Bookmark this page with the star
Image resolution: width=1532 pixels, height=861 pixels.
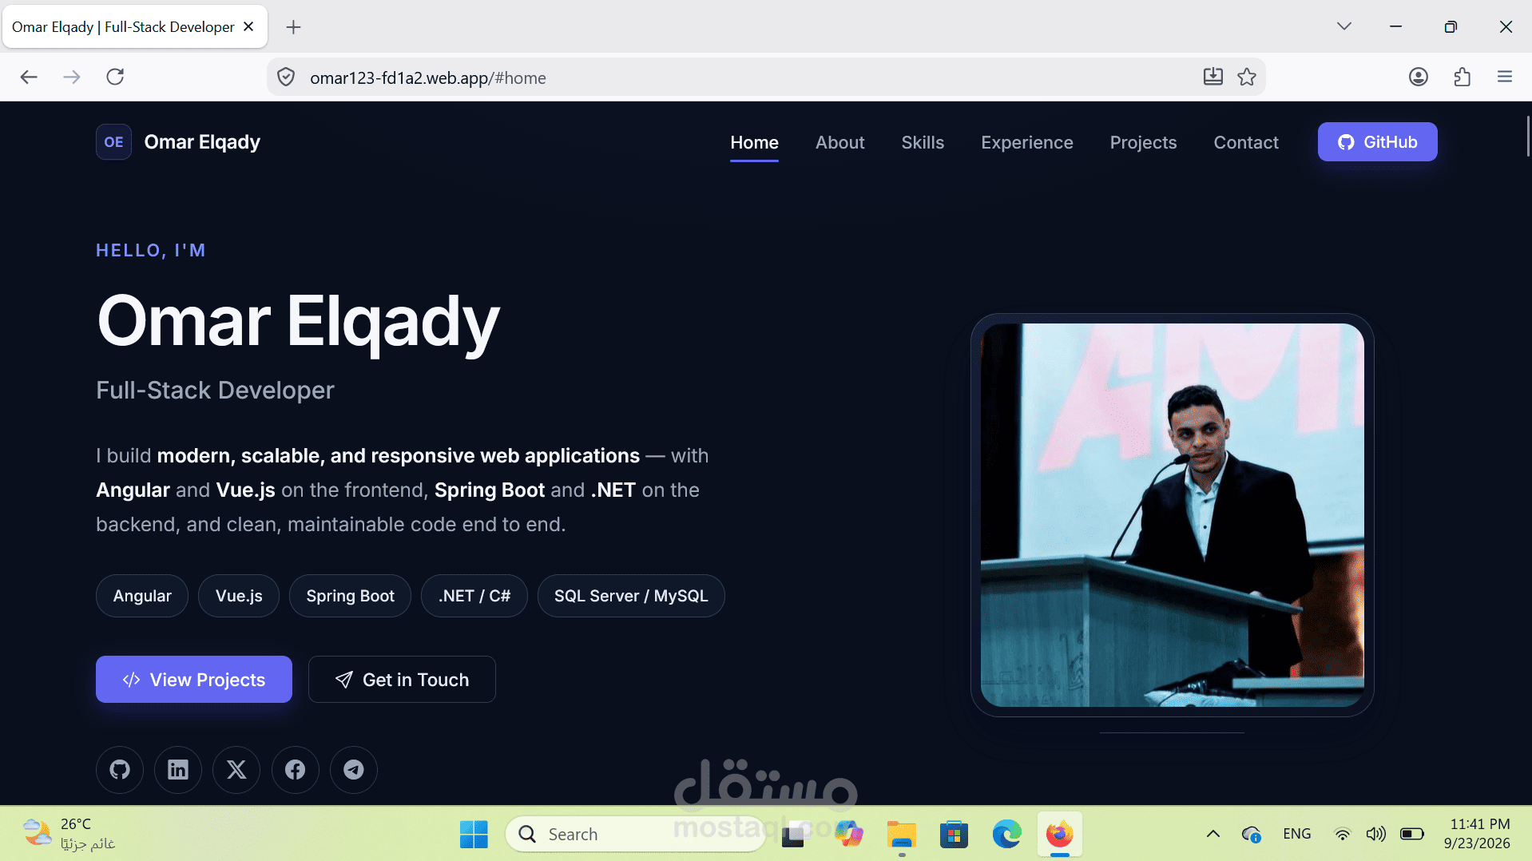[x=1247, y=77]
